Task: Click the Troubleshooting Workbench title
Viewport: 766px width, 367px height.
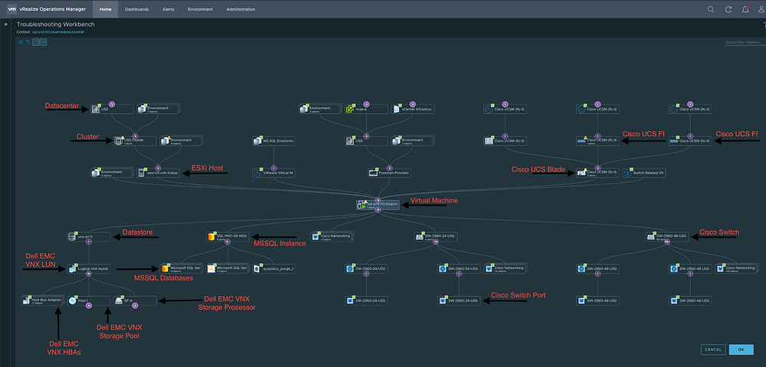Action: pos(56,24)
